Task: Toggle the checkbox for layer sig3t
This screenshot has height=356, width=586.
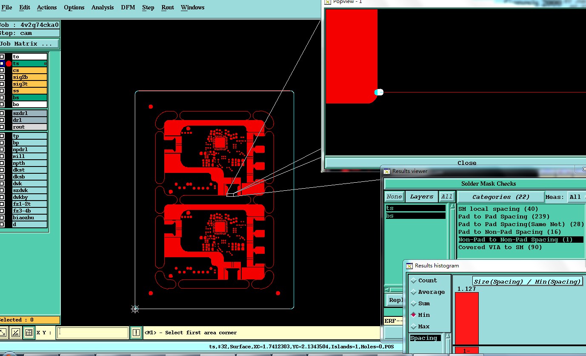Action: (2, 84)
